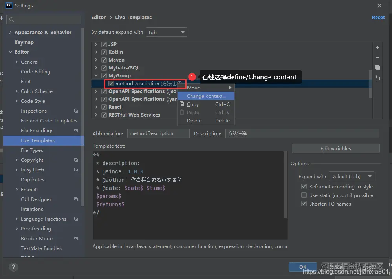Toggle the methodDescription template checkbox
This screenshot has width=392, height=279.
pyautogui.click(x=111, y=84)
